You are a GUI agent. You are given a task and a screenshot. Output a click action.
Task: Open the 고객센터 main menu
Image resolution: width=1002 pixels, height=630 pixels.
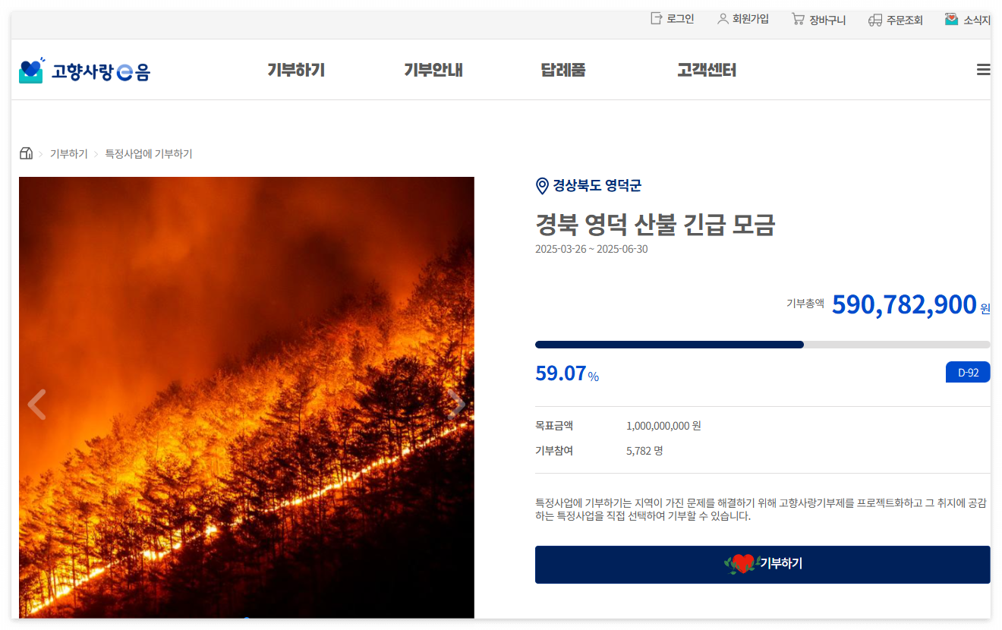(x=707, y=71)
